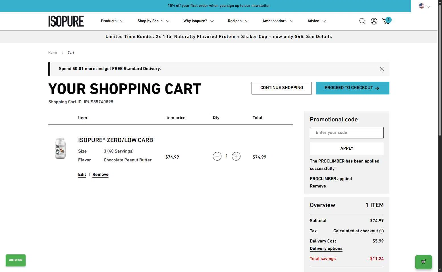Open the shopping cart icon in header
Image resolution: width=442 pixels, height=272 pixels.
[387, 21]
